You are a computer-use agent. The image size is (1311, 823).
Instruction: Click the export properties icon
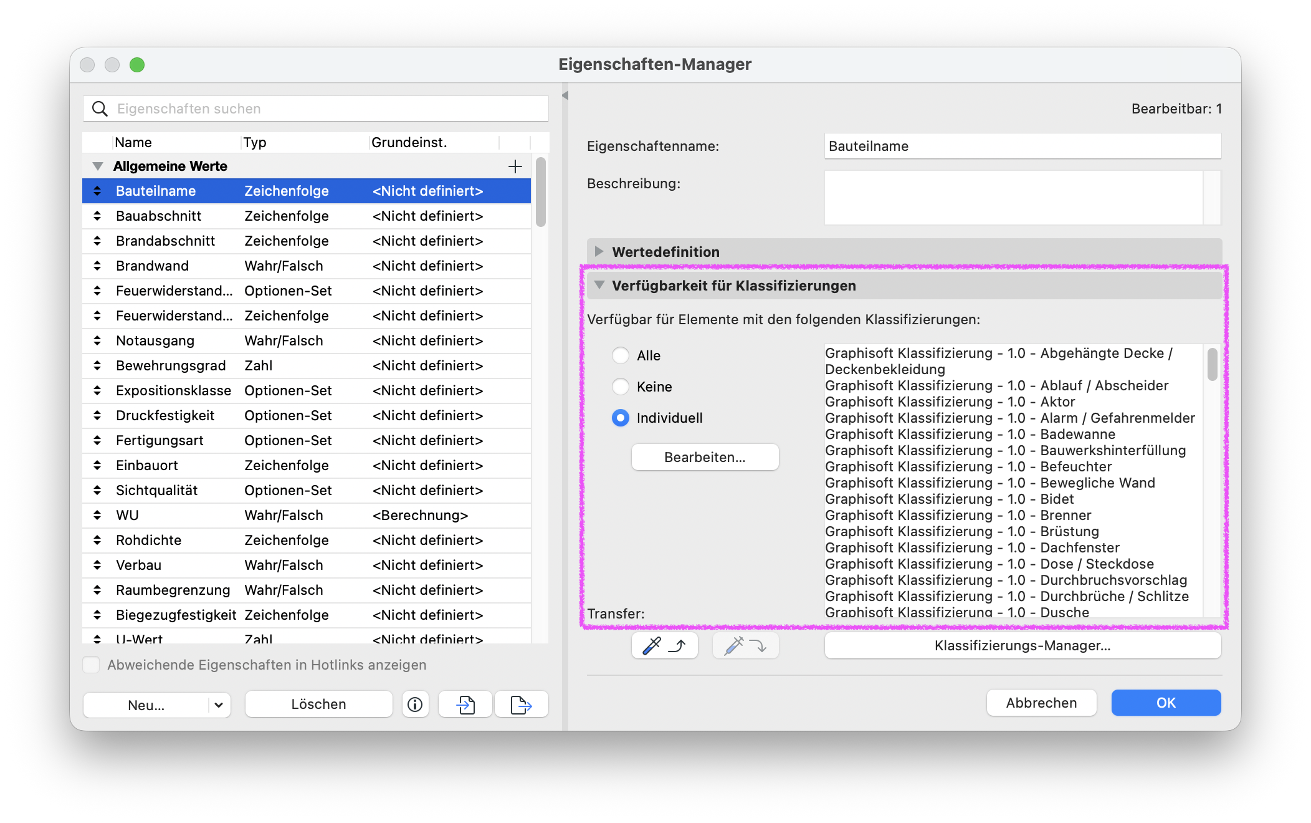[521, 705]
